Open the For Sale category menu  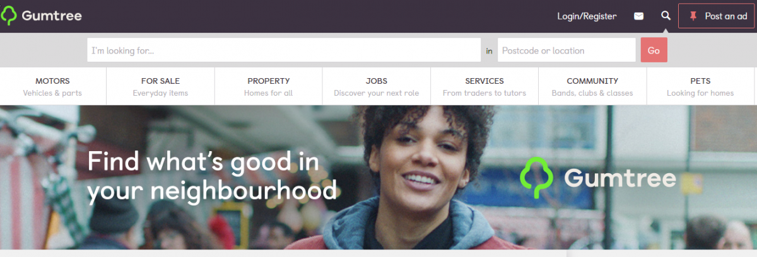(160, 86)
